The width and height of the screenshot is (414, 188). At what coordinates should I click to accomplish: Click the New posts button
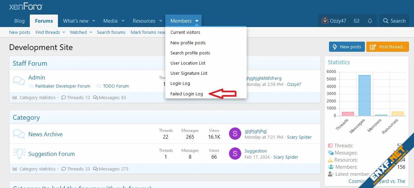347,47
